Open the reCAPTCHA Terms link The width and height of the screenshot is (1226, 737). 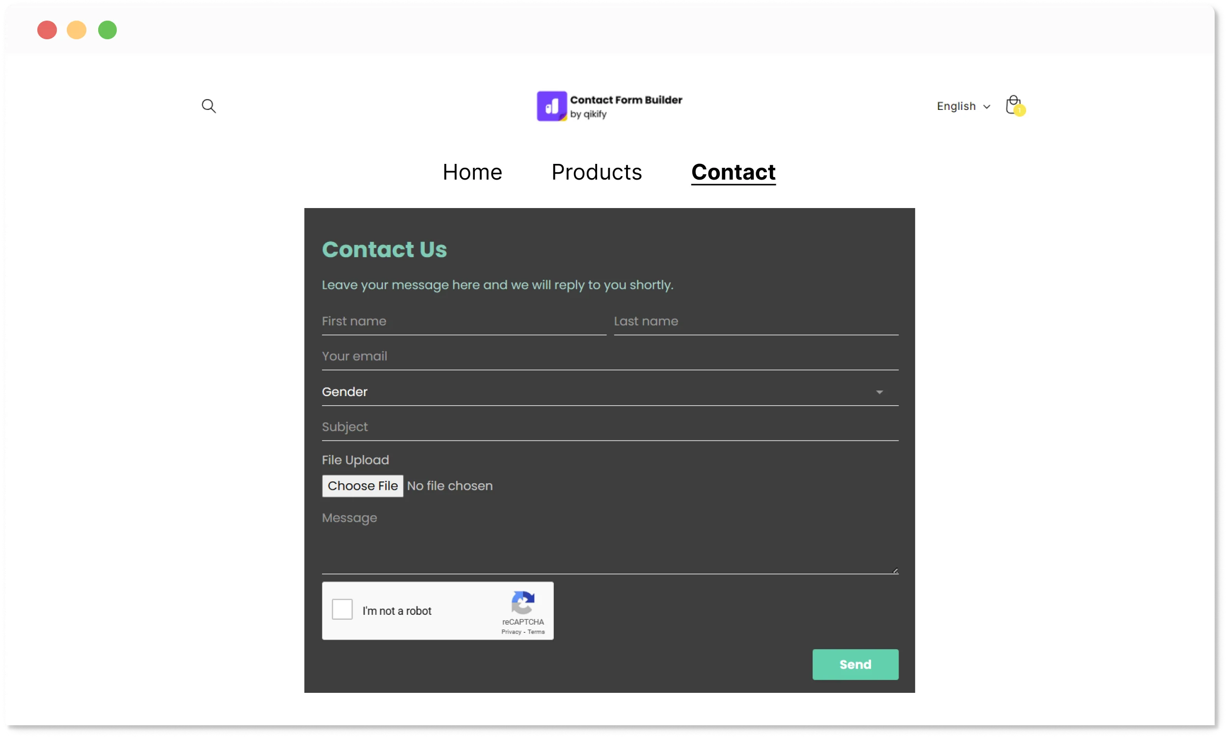(x=536, y=632)
